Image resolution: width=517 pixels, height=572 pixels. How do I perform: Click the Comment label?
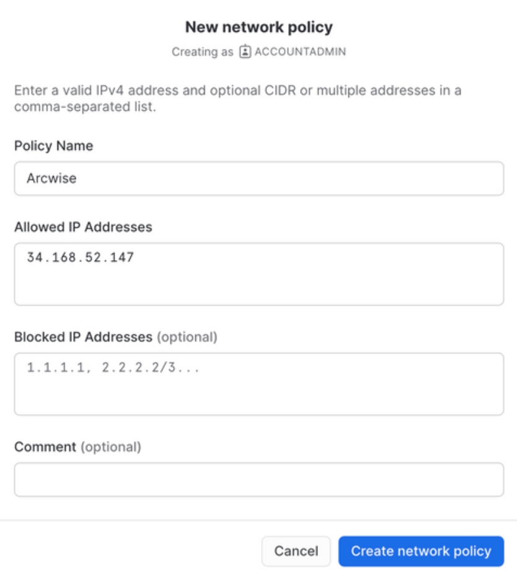(x=45, y=446)
